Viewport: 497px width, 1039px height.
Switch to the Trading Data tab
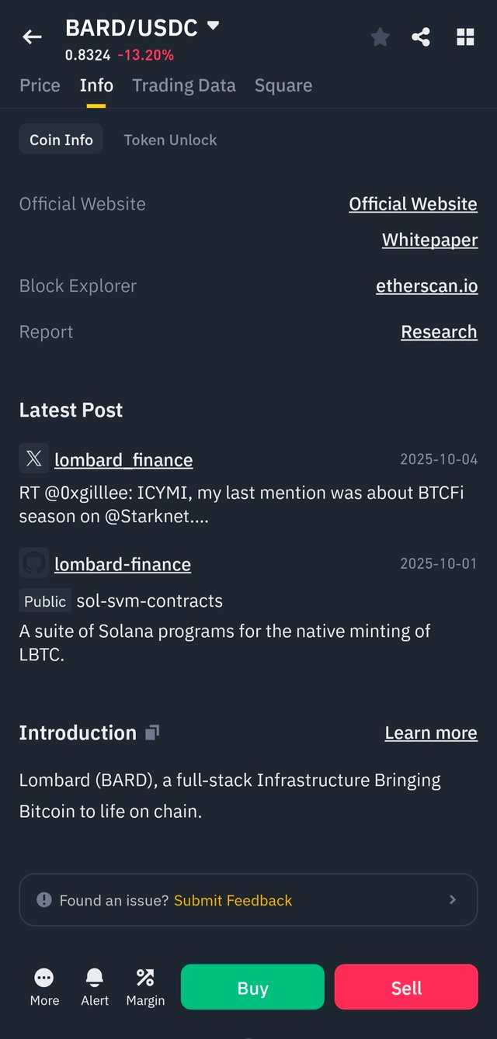[x=184, y=85]
